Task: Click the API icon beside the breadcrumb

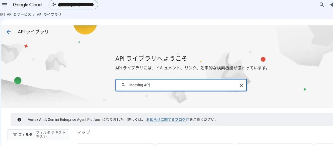Action: click(3, 14)
